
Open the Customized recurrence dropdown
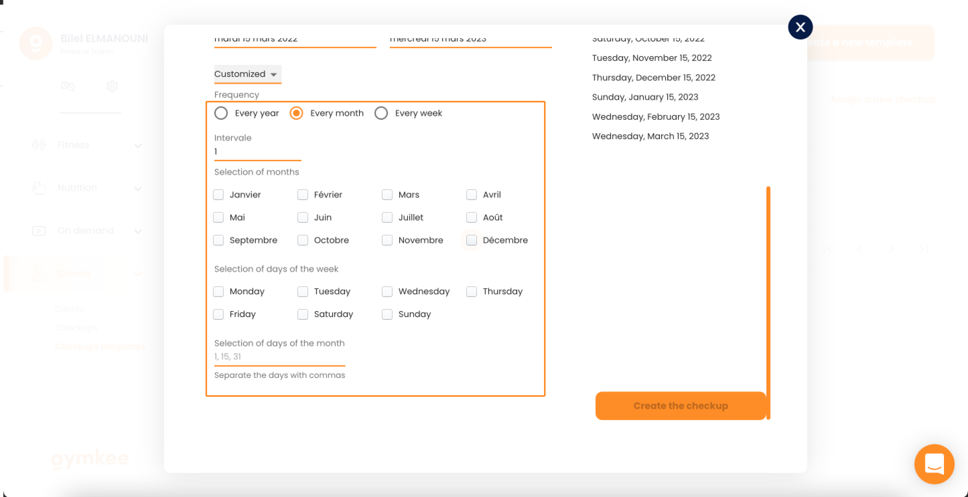click(x=248, y=74)
